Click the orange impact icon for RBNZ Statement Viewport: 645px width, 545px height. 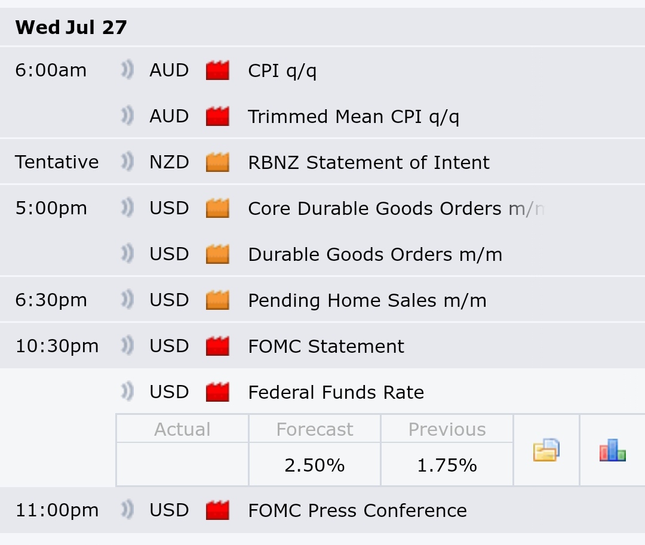tap(217, 162)
